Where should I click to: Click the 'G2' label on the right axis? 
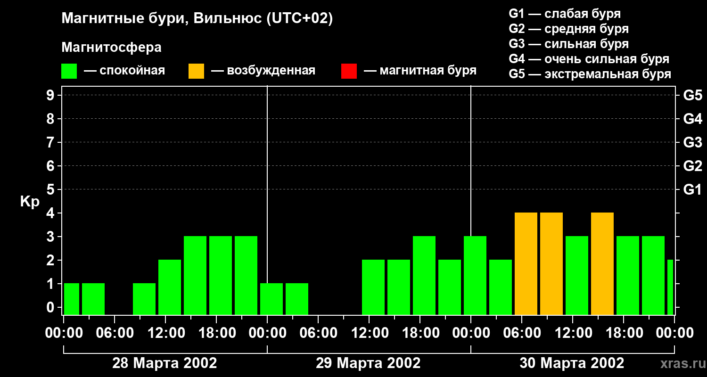693,166
